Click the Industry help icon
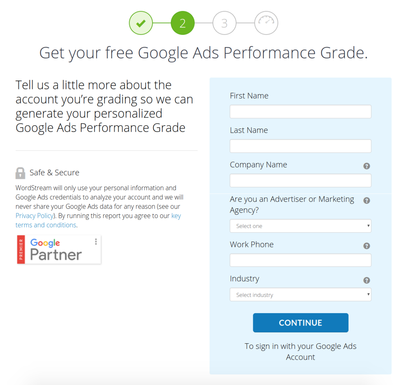 366,280
